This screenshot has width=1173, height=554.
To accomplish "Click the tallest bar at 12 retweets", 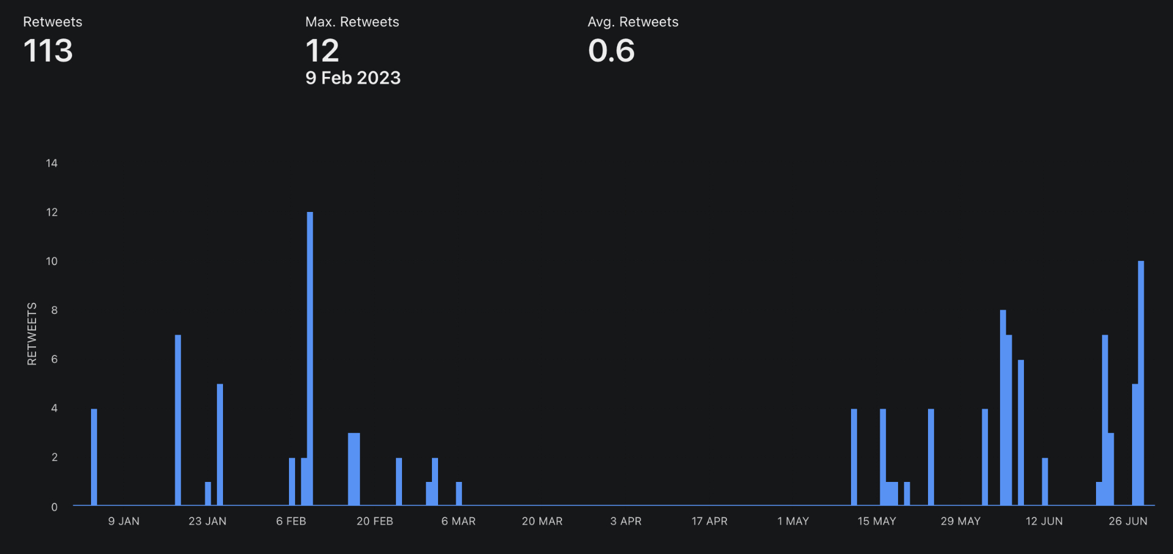I will 310,359.
